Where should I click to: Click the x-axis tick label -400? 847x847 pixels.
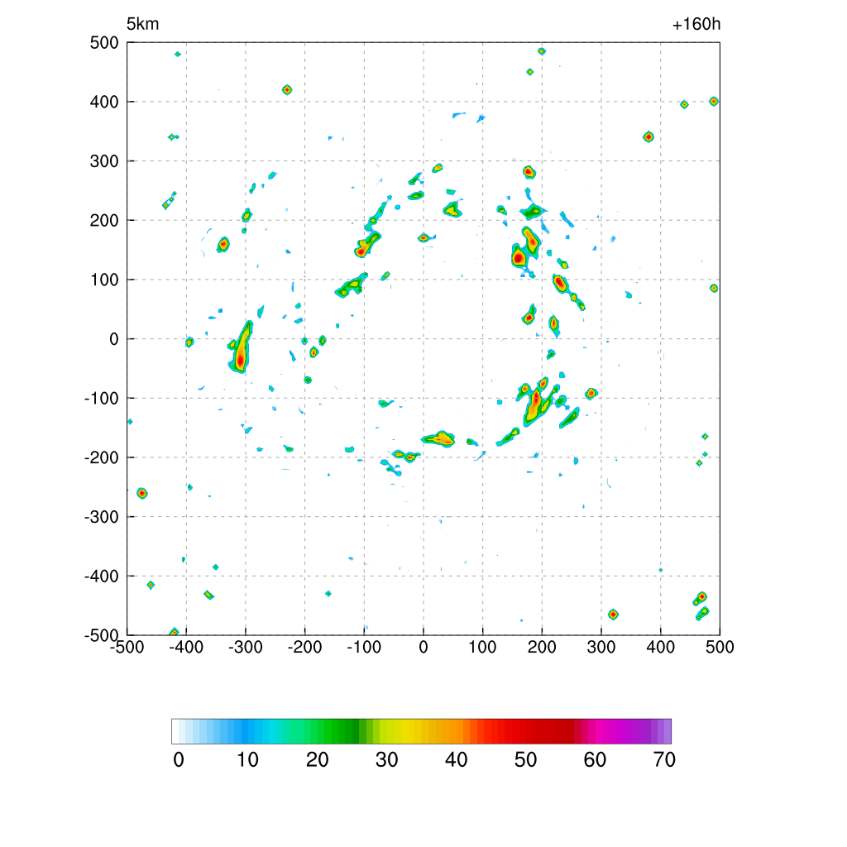point(186,647)
